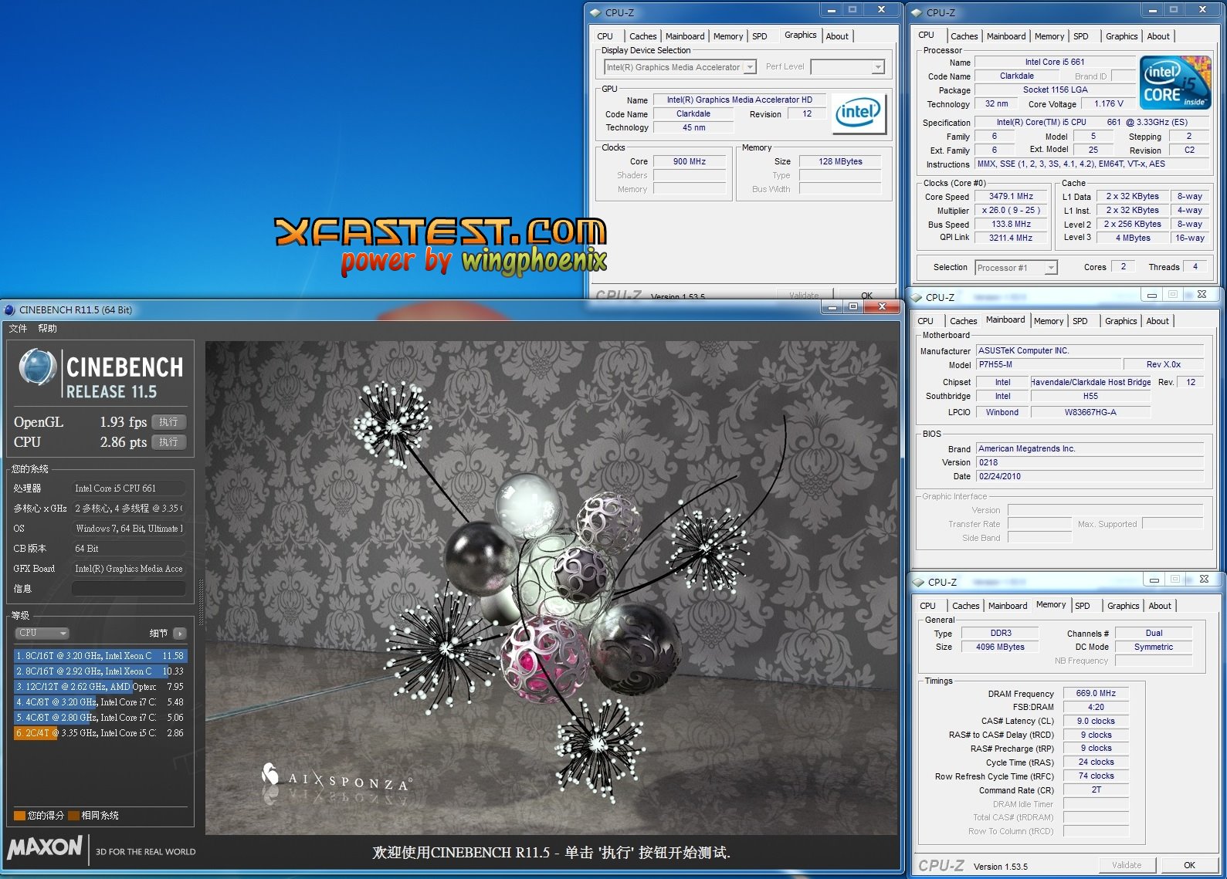This screenshot has width=1227, height=879.
Task: Minimize the CINEBENCH R11.5 window
Action: point(832,307)
